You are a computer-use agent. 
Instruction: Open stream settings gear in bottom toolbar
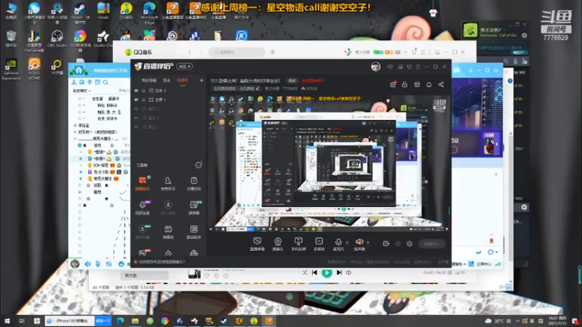(410, 243)
